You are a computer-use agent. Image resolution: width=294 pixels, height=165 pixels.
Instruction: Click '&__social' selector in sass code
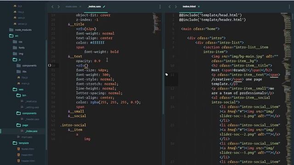point(77,116)
